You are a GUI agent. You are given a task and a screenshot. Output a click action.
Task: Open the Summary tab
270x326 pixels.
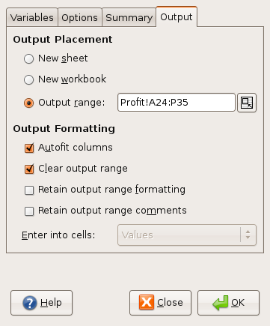coord(129,17)
